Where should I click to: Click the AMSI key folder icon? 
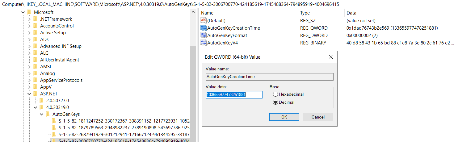click(36, 67)
